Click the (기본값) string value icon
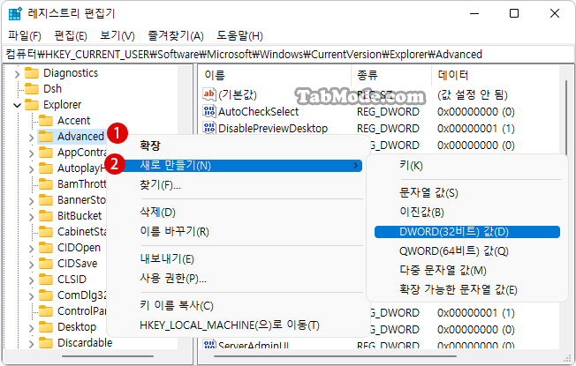Viewport: 576px width, 366px height. point(209,94)
